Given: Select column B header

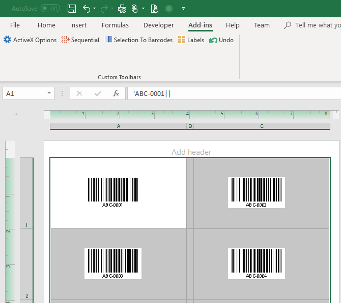Looking at the screenshot, I should (190, 126).
